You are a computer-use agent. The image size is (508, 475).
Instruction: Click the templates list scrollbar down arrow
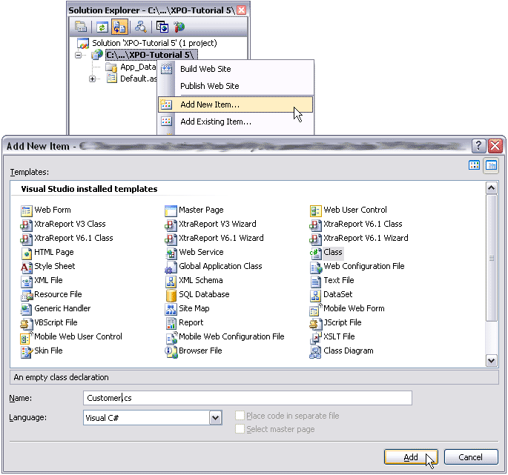tap(491, 360)
